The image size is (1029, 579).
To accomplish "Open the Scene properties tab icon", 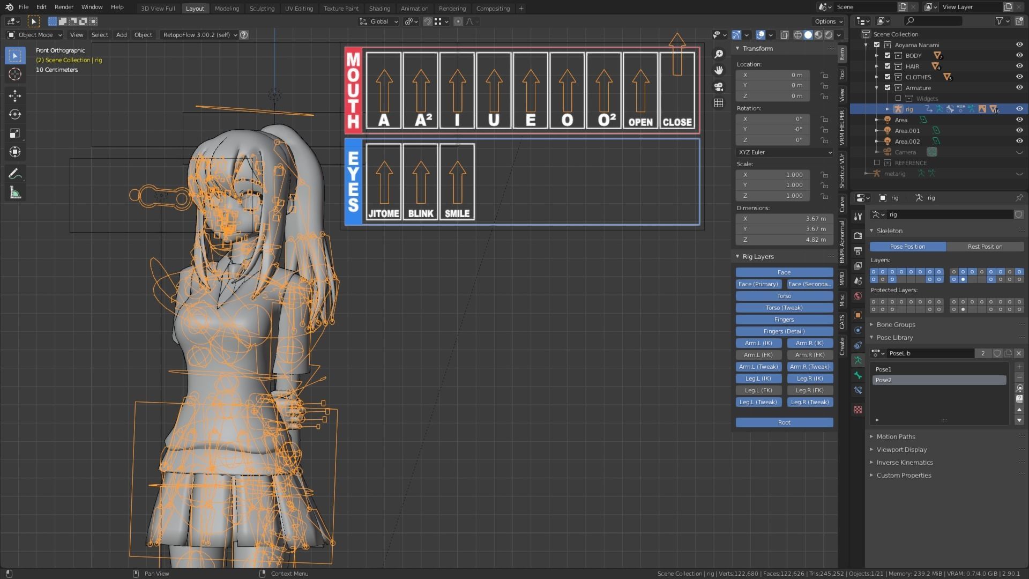I will pos(858,281).
